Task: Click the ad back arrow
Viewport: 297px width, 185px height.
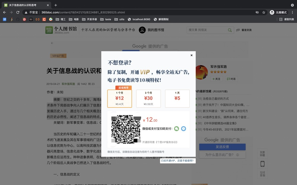Action: (x=52, y=43)
